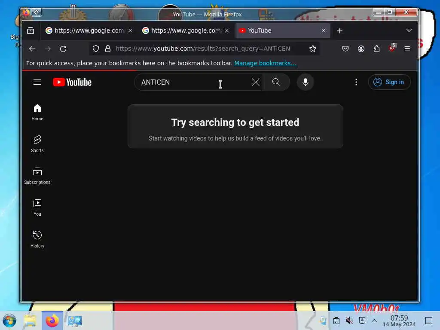Go to YouTube Home in sidebar
This screenshot has width=440, height=330.
pyautogui.click(x=37, y=112)
